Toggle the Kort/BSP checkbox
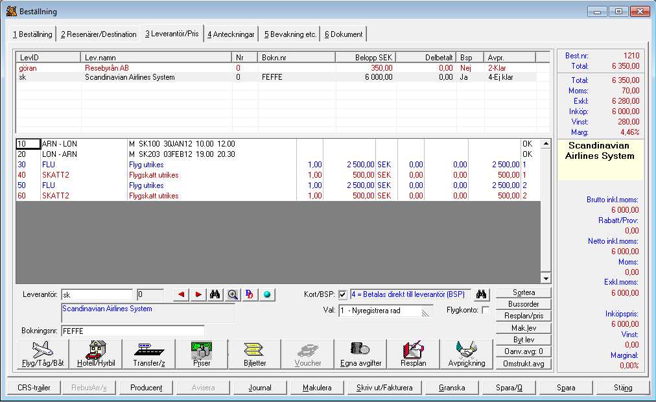This screenshot has height=402, width=656. (x=343, y=294)
